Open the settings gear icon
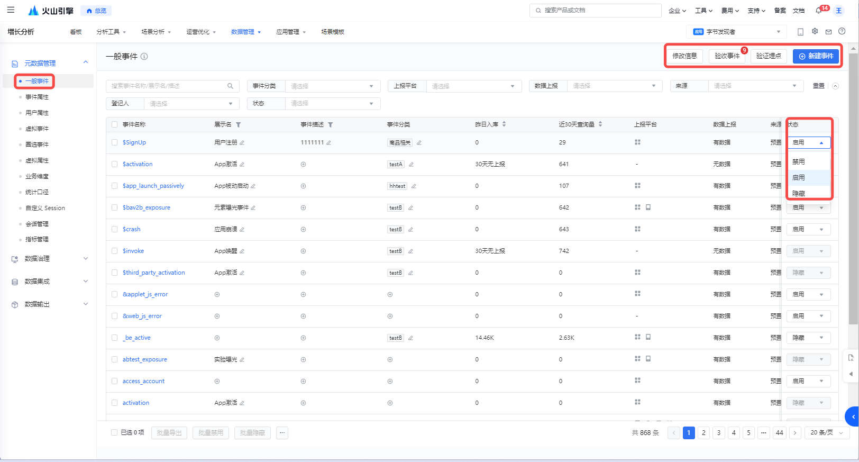Image resolution: width=859 pixels, height=462 pixels. 815,31
